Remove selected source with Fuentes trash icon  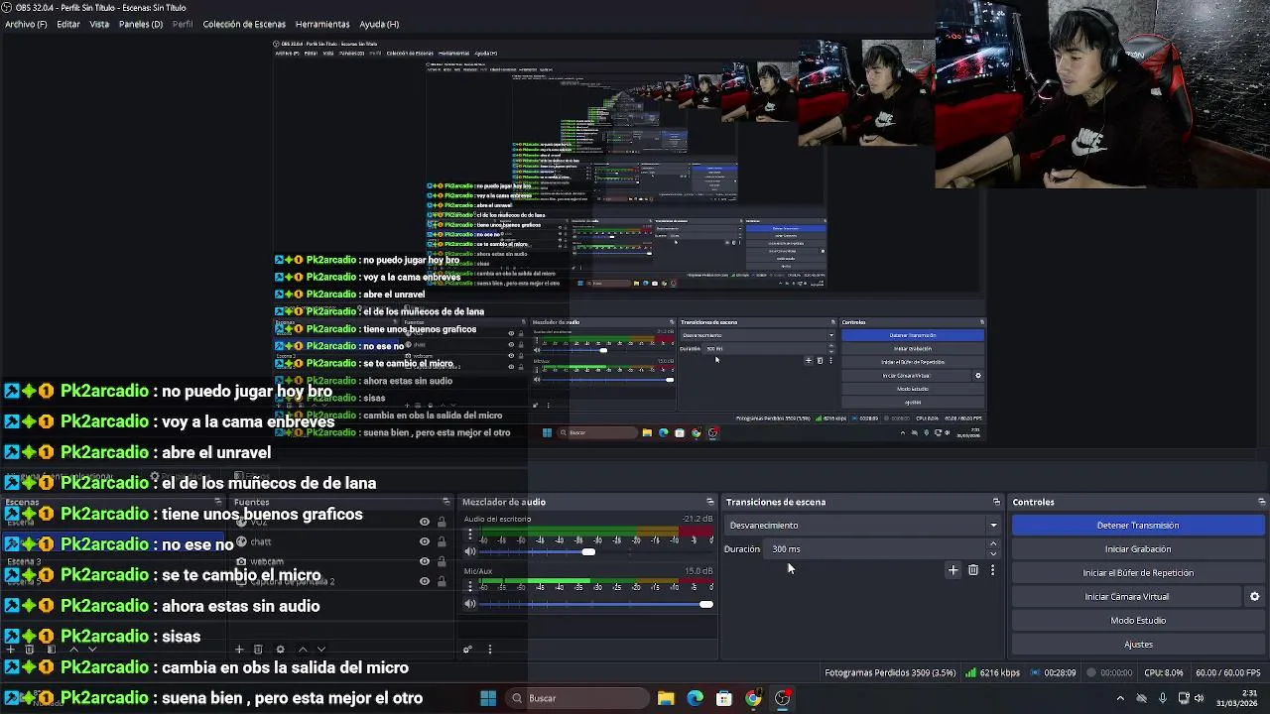pos(258,650)
